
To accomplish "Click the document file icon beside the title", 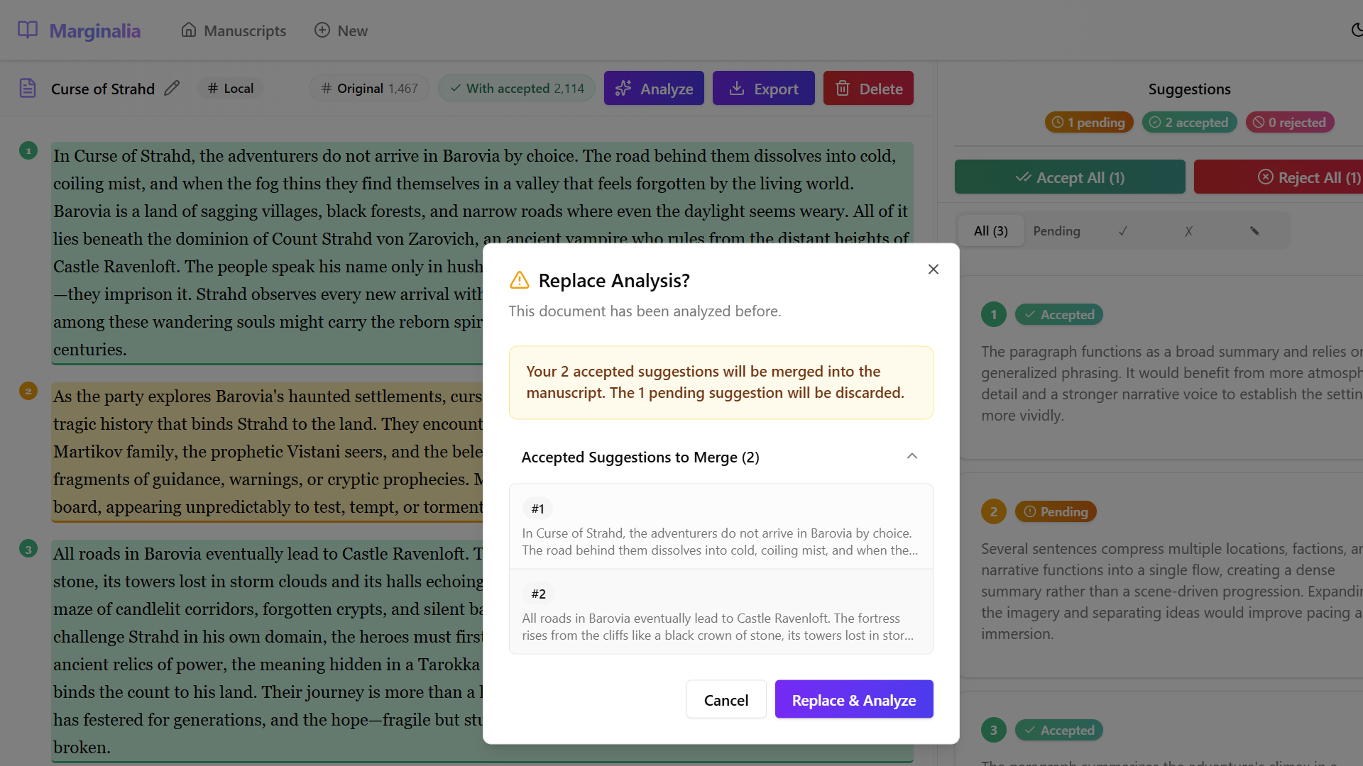I will 28,89.
